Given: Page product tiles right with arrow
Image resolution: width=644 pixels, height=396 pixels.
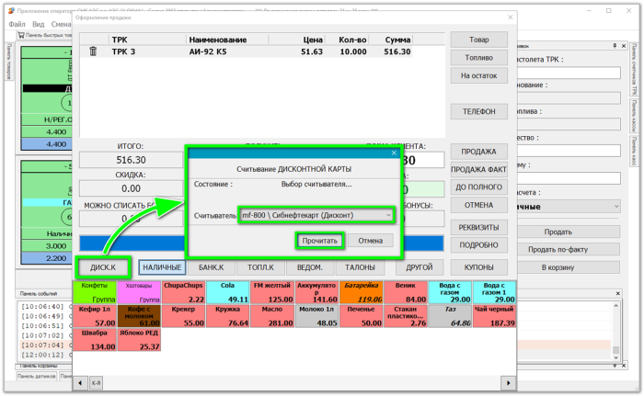Looking at the screenshot, I should (x=509, y=383).
